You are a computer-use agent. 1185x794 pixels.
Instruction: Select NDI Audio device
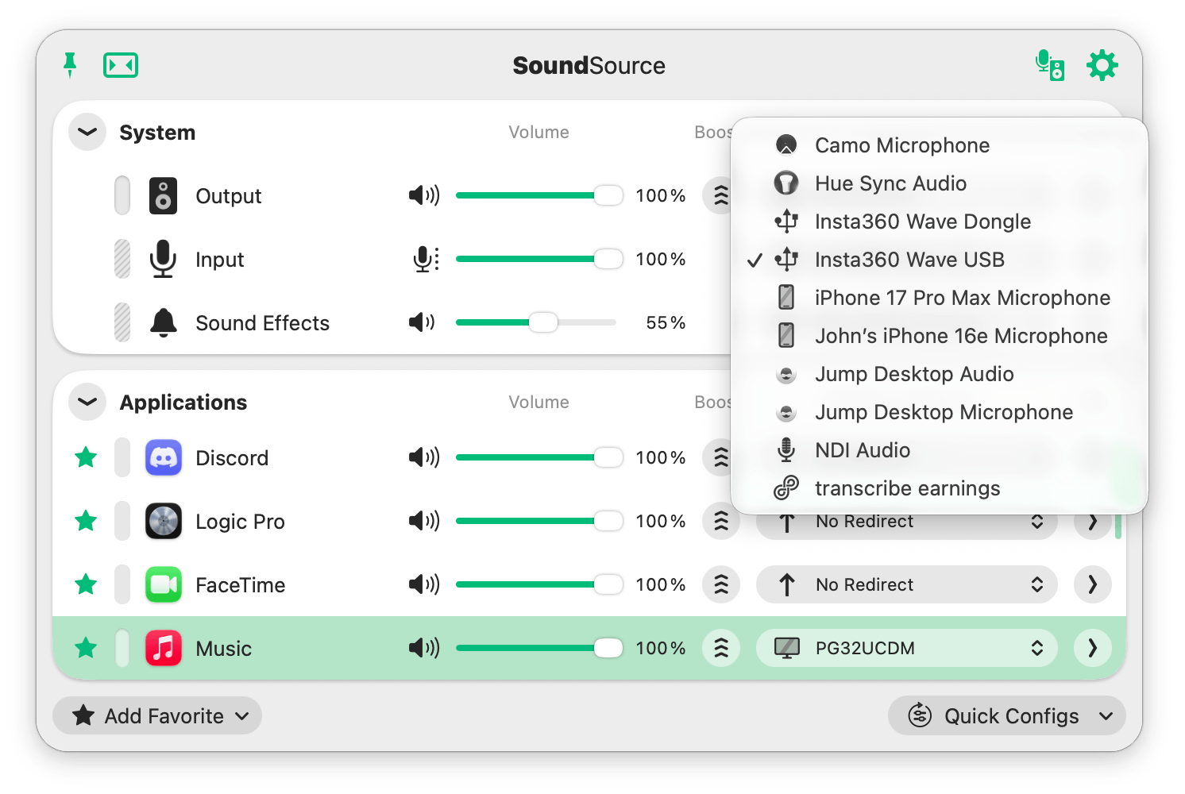pyautogui.click(x=940, y=450)
